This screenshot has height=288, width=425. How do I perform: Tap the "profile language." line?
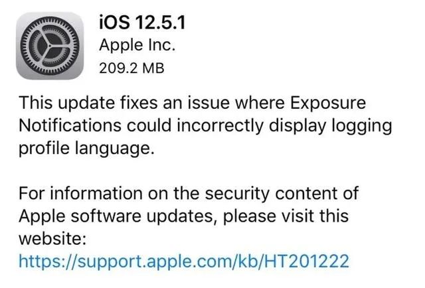(x=87, y=149)
